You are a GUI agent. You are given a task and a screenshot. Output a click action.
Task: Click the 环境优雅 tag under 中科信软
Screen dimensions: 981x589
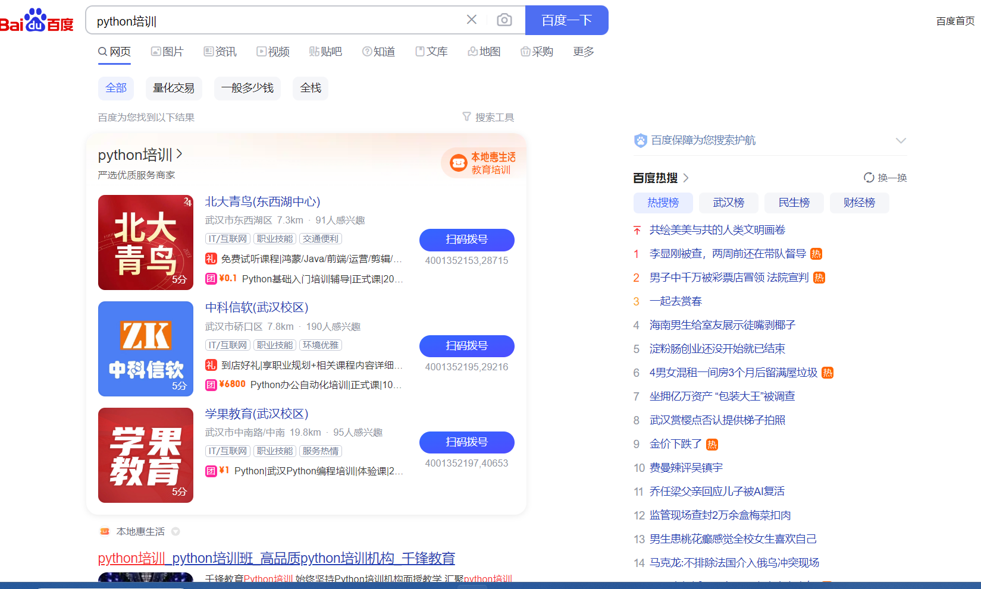(321, 345)
